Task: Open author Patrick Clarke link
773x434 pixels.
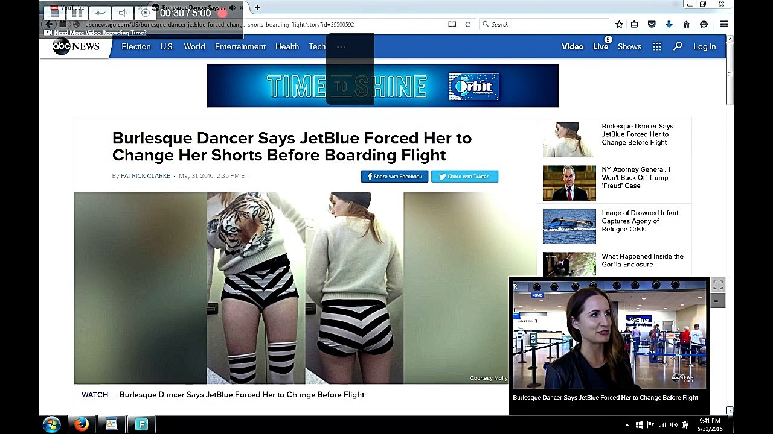Action: [x=146, y=176]
